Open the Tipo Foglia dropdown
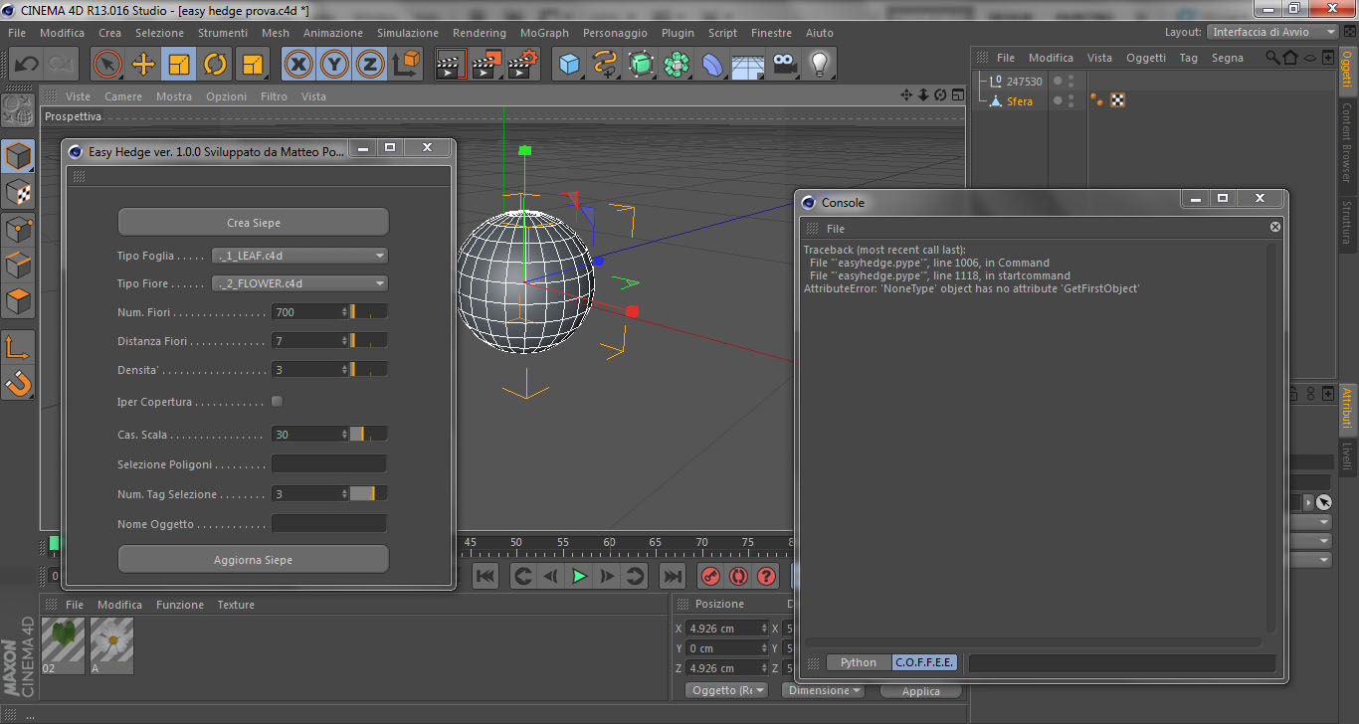1359x724 pixels. tap(300, 256)
